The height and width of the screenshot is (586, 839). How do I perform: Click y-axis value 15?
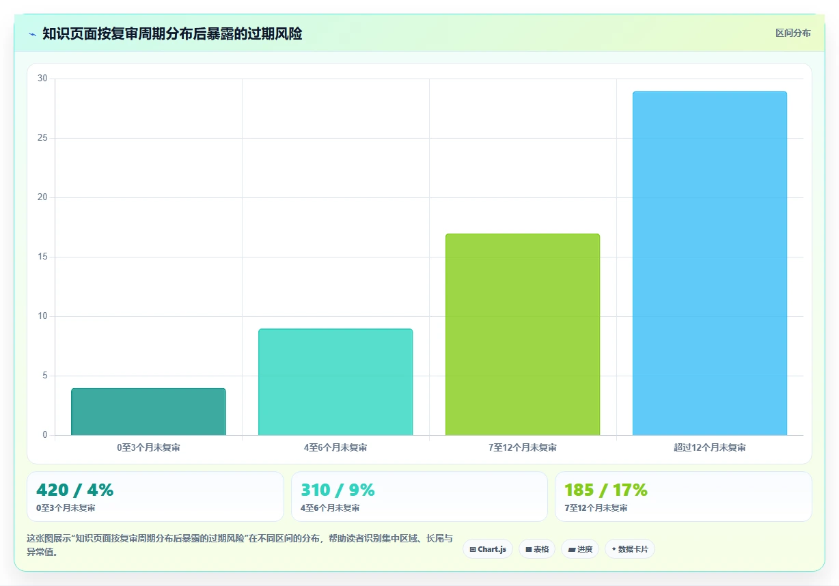pos(42,257)
